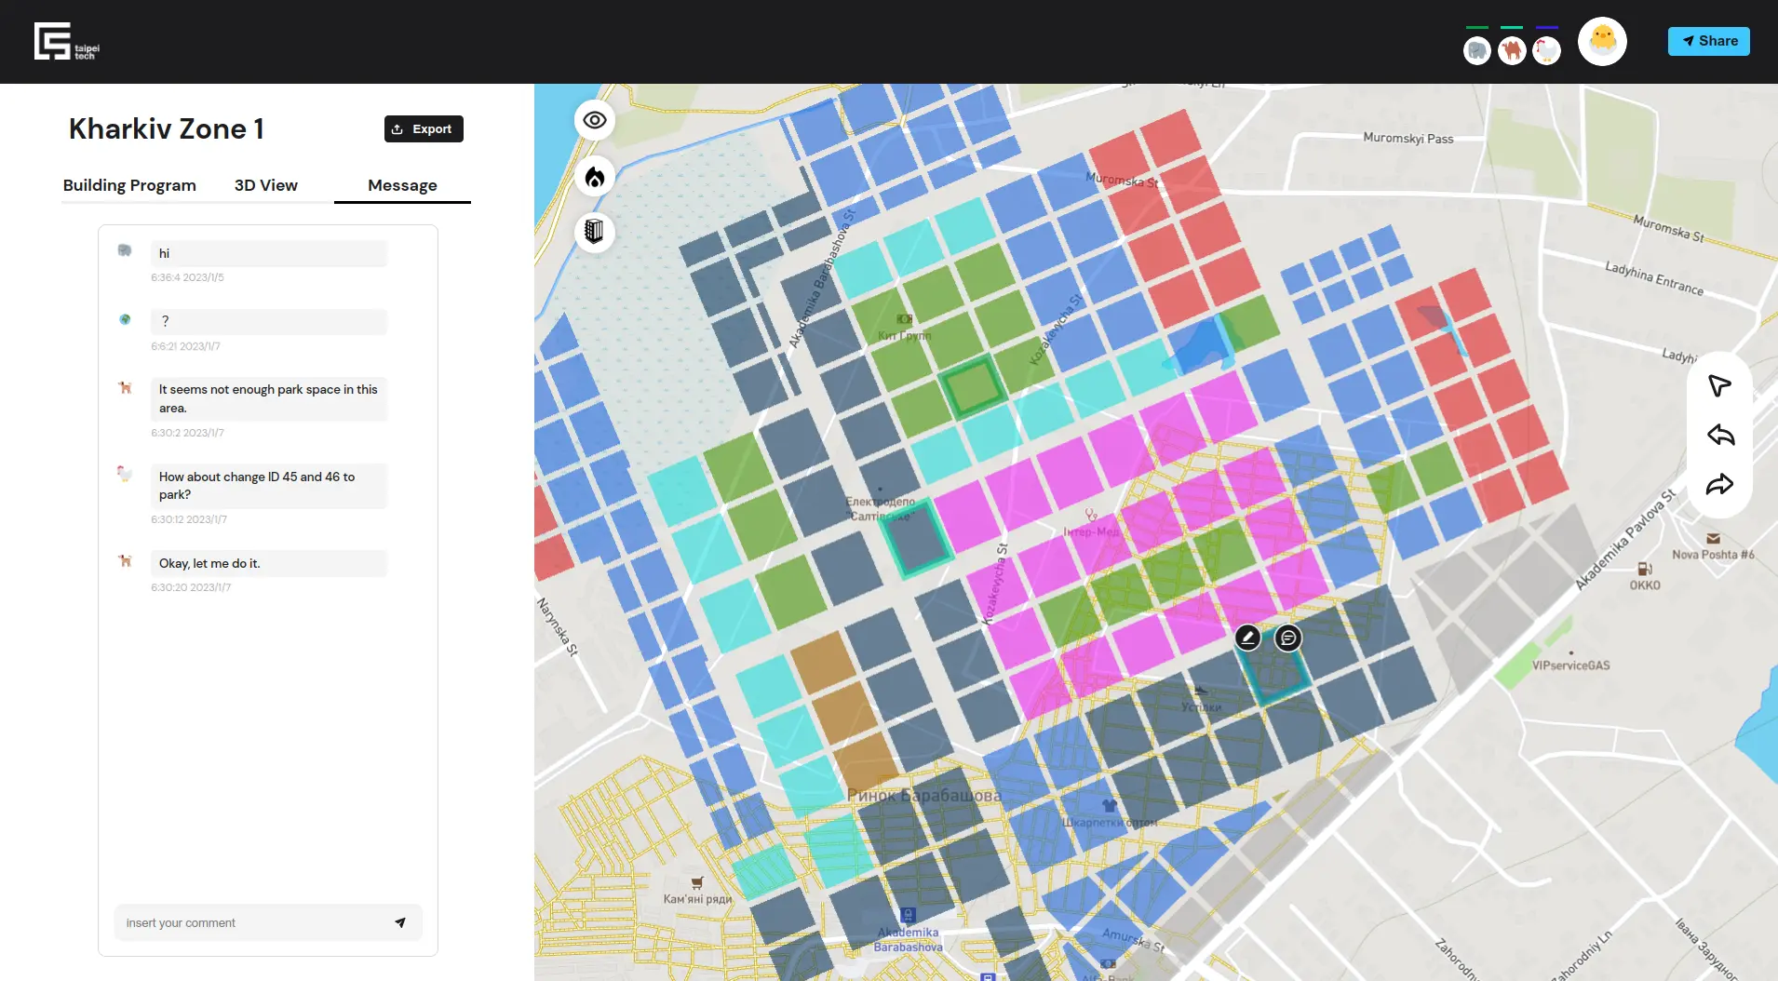The height and width of the screenshot is (981, 1778).
Task: Click the elephant user avatar
Action: 1477,50
